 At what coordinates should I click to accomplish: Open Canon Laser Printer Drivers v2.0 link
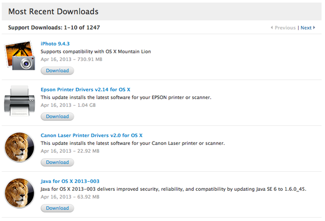[x=91, y=135]
